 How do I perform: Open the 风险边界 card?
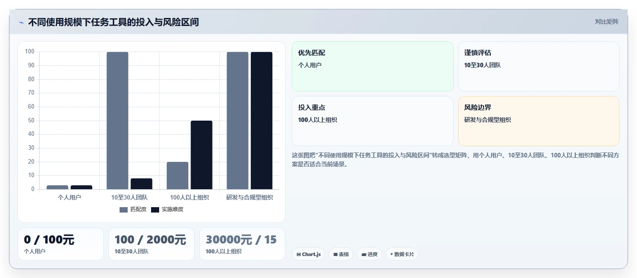click(x=539, y=121)
